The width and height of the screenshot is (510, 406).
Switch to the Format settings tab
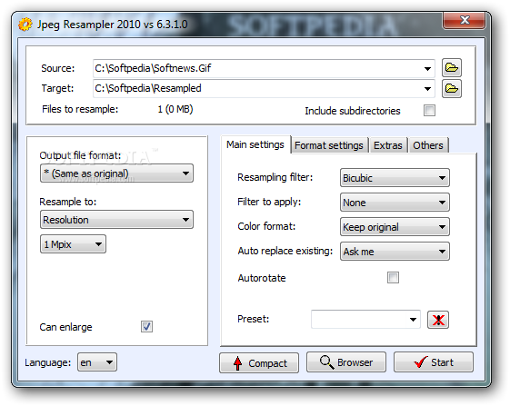click(329, 145)
